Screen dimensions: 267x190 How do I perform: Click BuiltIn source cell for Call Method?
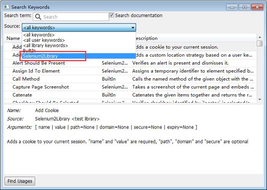[x=109, y=79]
